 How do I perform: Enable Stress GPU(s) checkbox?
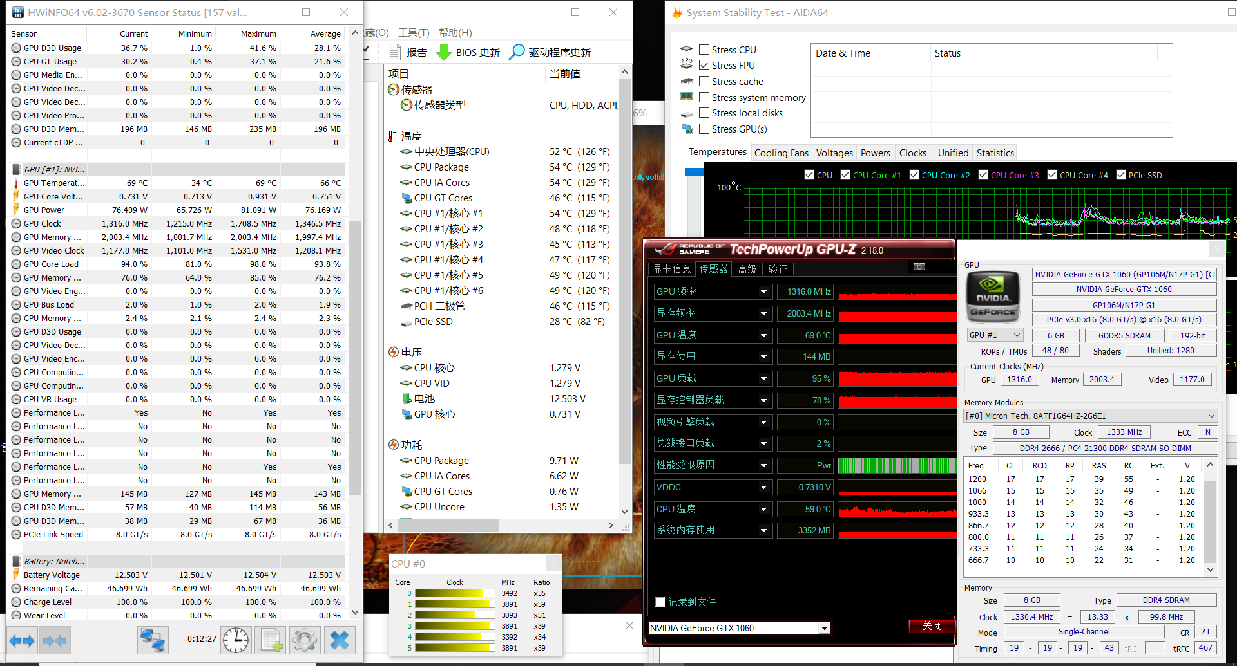[x=704, y=129]
